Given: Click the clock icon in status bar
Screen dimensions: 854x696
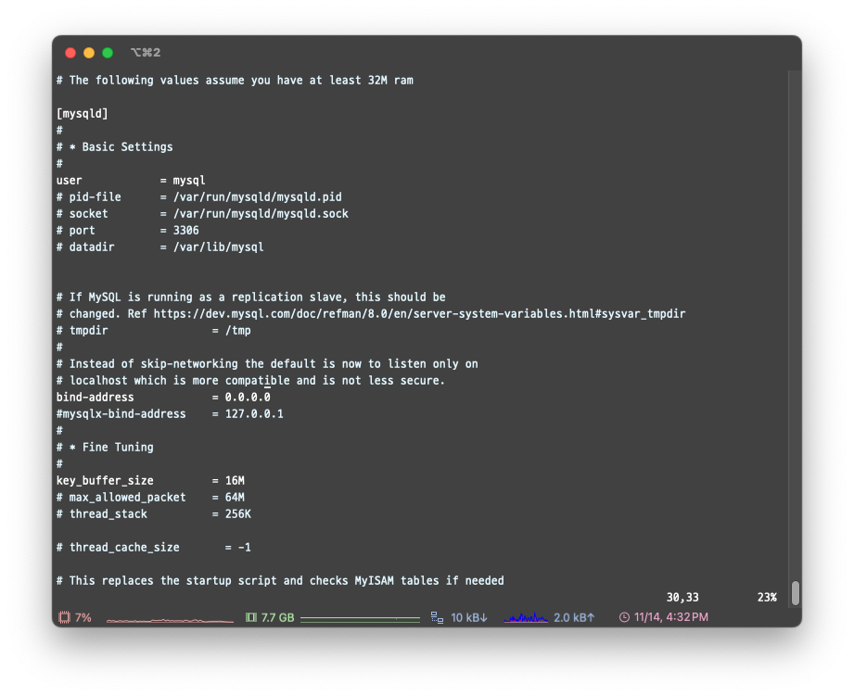Looking at the screenshot, I should click(624, 617).
